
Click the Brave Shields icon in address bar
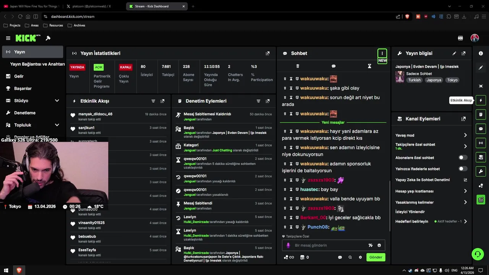point(407,16)
